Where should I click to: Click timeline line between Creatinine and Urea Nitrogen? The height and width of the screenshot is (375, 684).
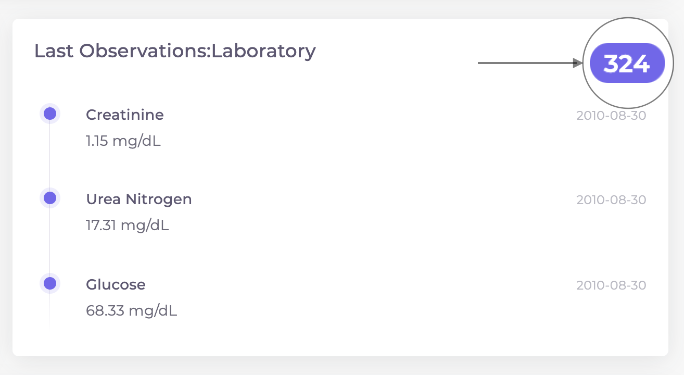pos(50,156)
